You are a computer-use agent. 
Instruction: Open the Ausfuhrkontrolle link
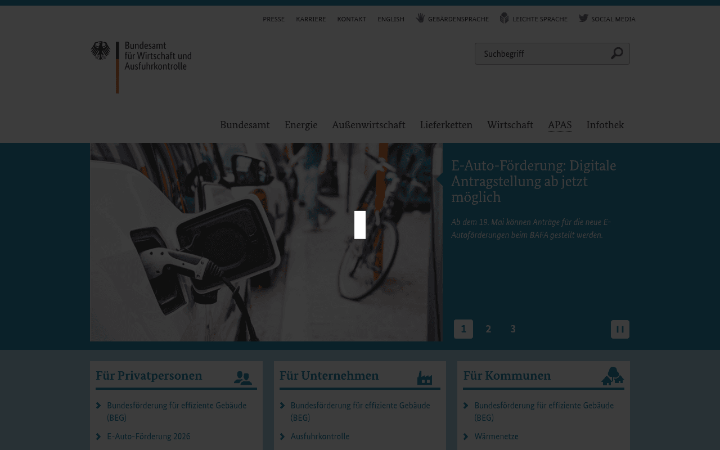point(320,436)
